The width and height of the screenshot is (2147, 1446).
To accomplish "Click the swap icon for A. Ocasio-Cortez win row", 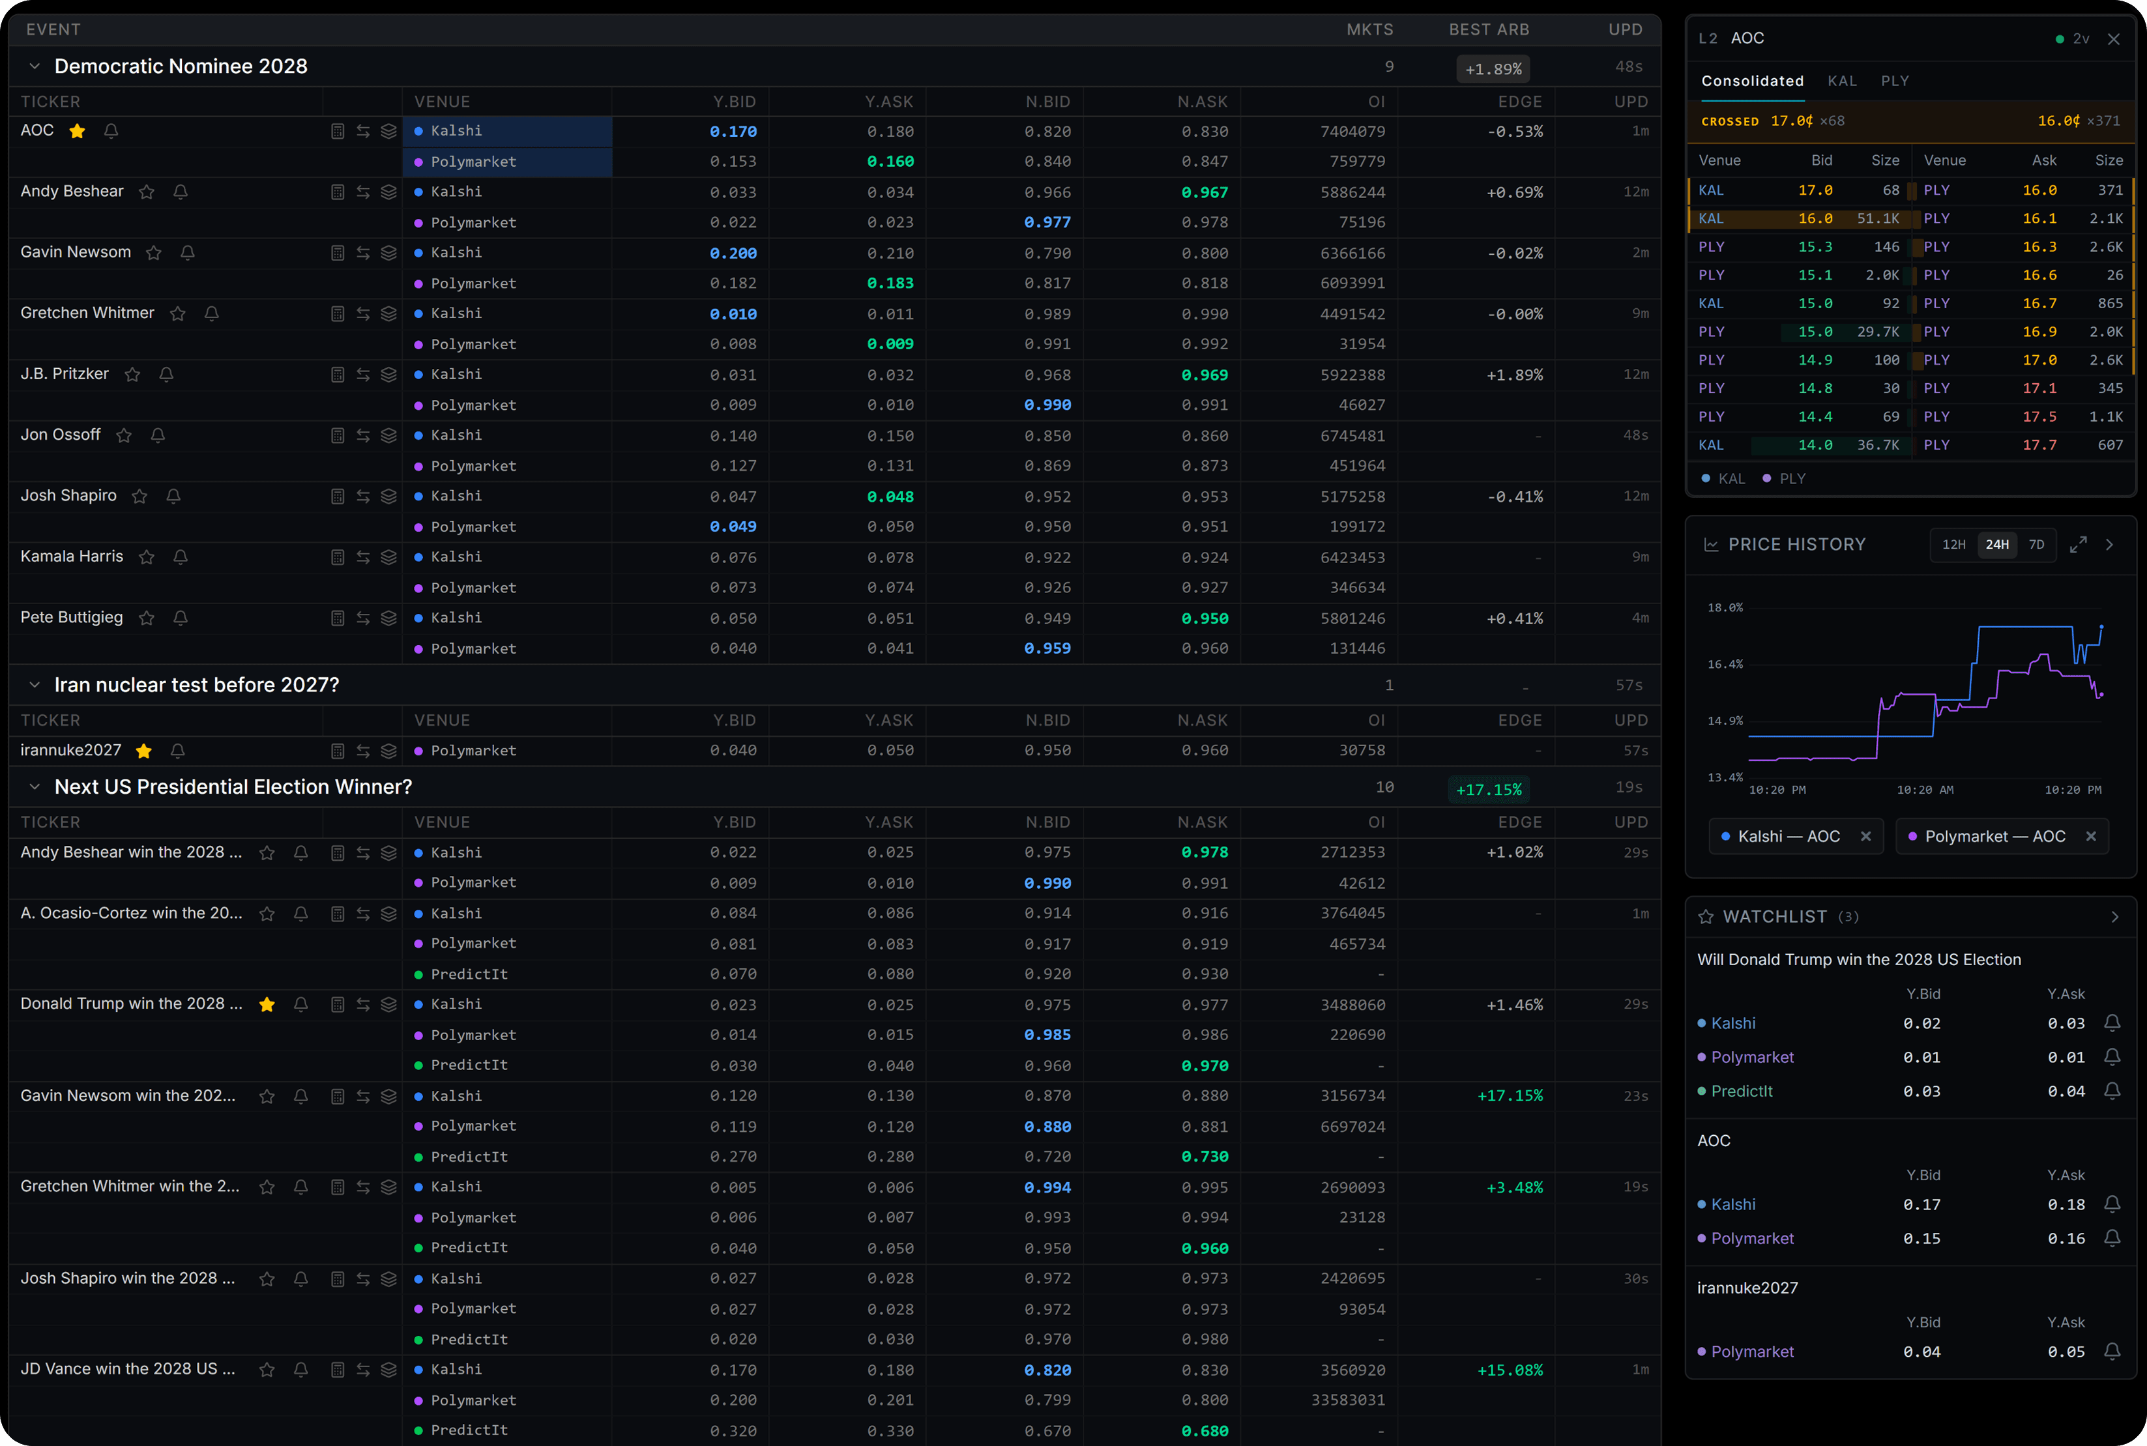I will 363,914.
